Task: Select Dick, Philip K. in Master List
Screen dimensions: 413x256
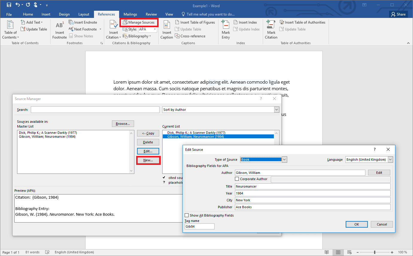Action: [x=48, y=133]
